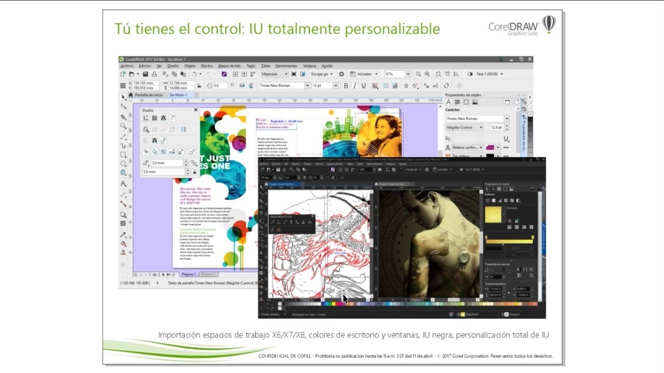
Task: Open the 12 pt font size dropdown
Action: click(x=336, y=85)
